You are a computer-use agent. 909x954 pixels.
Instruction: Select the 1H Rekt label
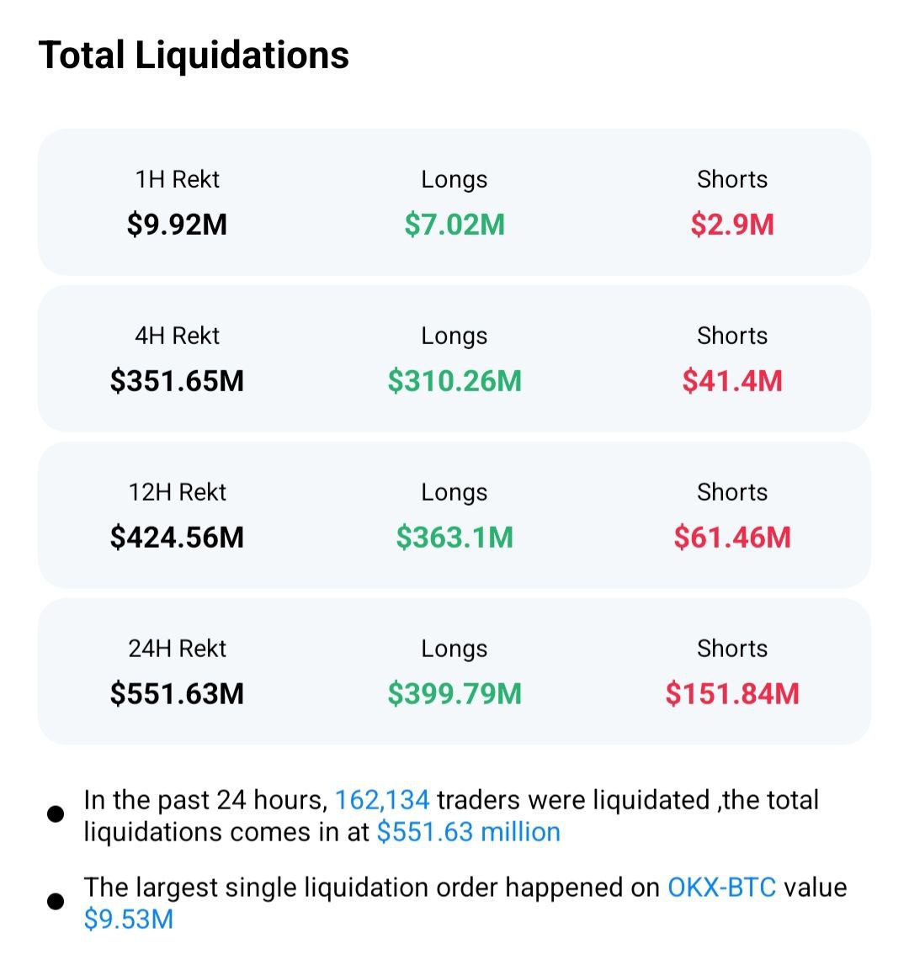click(x=177, y=179)
